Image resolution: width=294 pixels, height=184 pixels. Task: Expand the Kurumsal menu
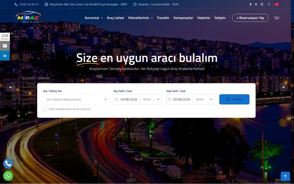pos(94,18)
